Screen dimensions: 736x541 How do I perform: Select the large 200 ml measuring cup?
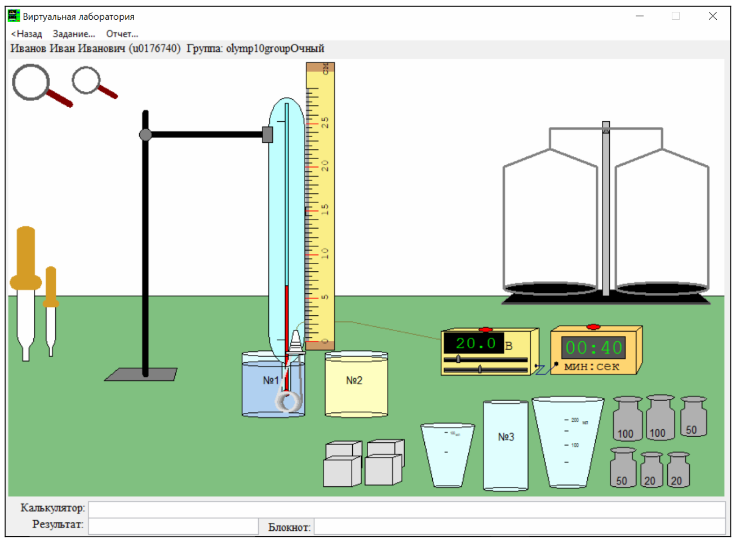click(x=567, y=442)
